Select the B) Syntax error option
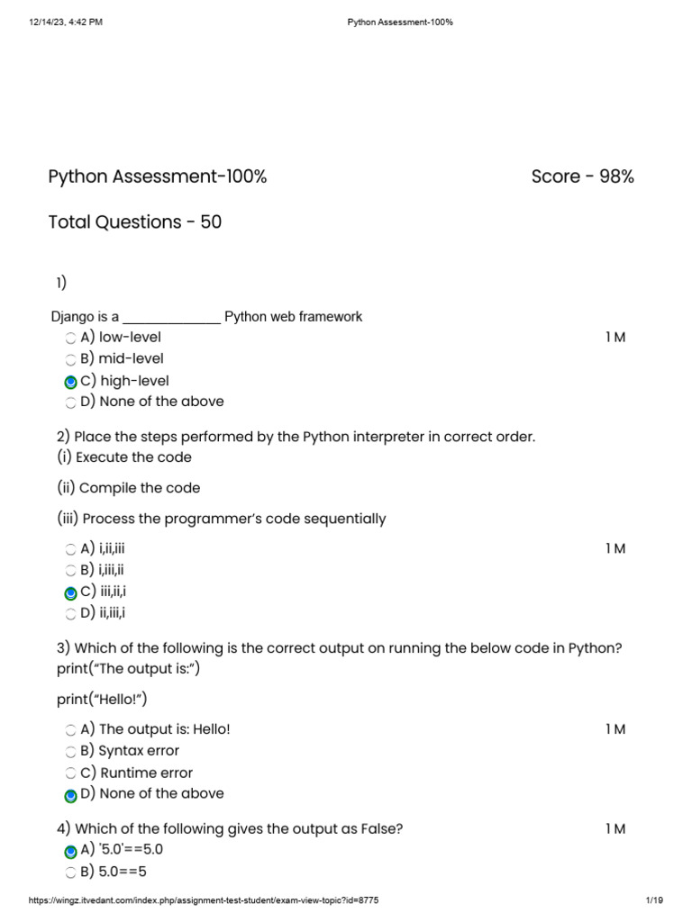This screenshot has height=922, width=692. click(71, 752)
